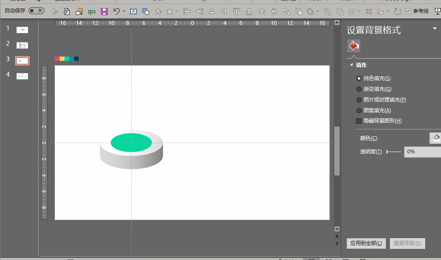Click 应用到全部(L) apply to all button

click(x=366, y=243)
